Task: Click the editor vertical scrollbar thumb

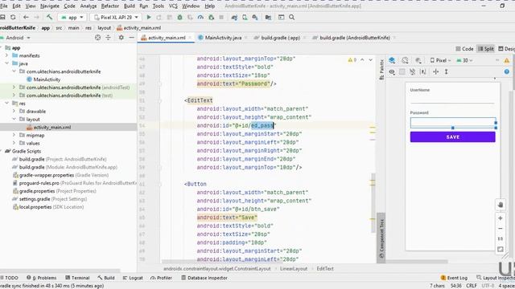Action: (373, 203)
